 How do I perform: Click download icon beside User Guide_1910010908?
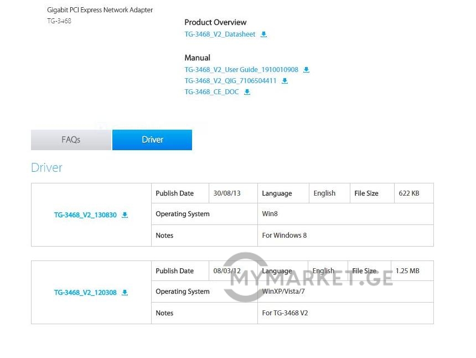pos(306,70)
